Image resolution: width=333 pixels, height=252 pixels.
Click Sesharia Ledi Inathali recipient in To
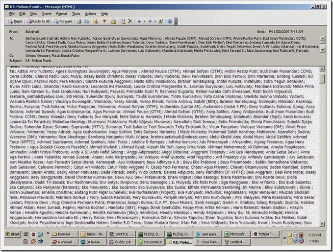coord(42,38)
